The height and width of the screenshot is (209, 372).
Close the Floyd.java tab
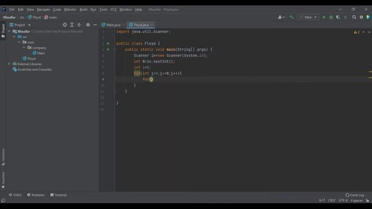click(152, 25)
